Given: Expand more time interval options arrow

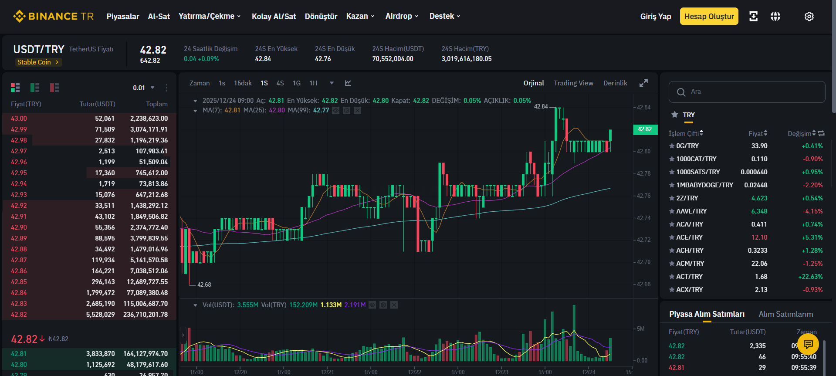Looking at the screenshot, I should [332, 83].
